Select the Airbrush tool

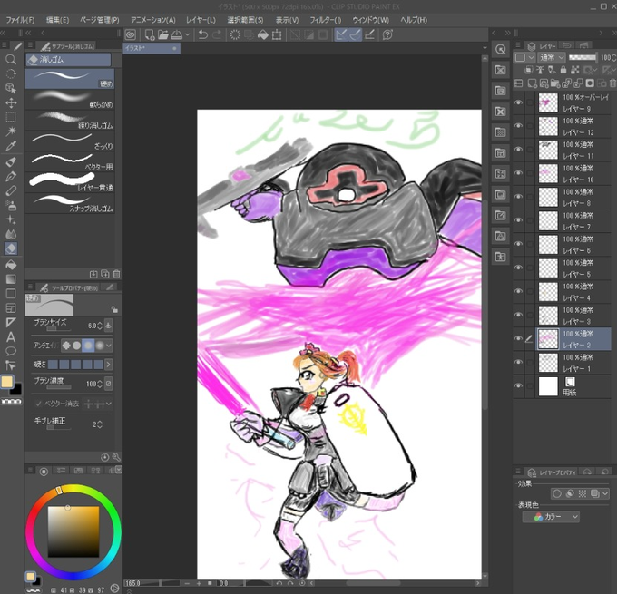click(x=11, y=205)
